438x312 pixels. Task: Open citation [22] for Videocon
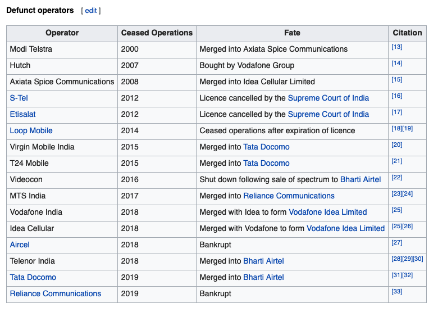(x=396, y=177)
